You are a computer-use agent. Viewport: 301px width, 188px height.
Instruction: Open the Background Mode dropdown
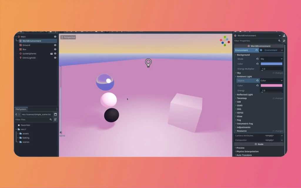tap(271, 59)
